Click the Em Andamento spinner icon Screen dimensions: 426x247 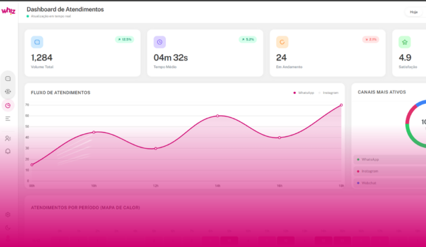point(282,42)
